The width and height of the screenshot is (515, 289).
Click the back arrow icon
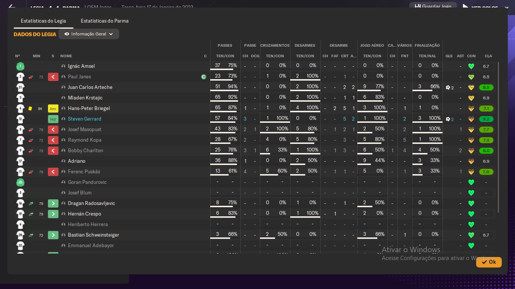click(x=12, y=6)
